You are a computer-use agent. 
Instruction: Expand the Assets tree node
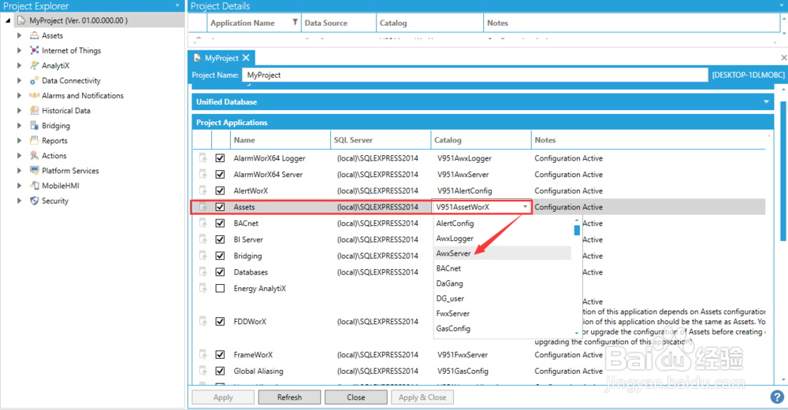pos(19,35)
